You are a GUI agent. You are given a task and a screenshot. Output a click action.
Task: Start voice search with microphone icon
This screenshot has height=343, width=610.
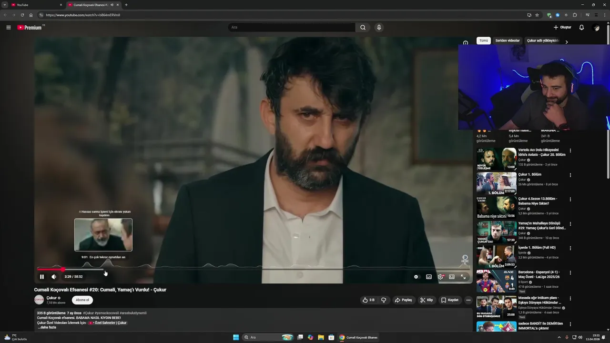379,28
